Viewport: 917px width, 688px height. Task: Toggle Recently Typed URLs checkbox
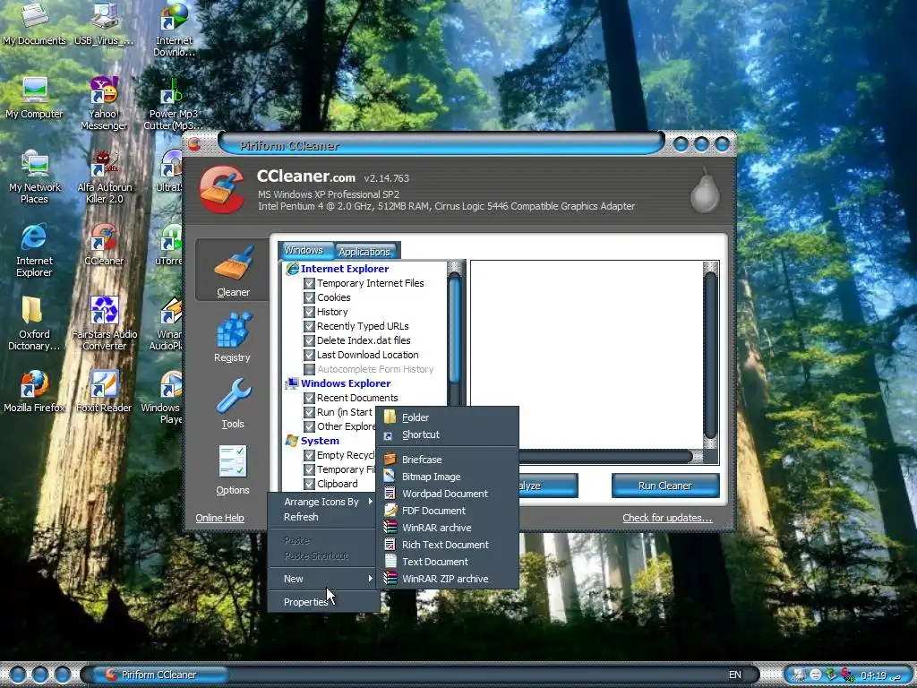tap(309, 326)
